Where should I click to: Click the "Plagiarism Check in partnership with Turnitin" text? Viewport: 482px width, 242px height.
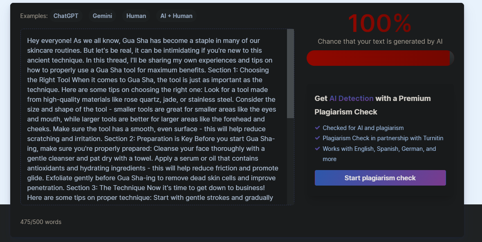click(383, 138)
